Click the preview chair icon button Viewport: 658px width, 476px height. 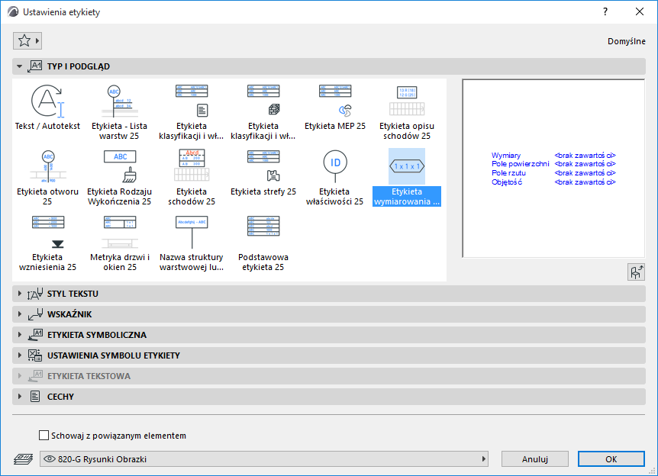click(636, 272)
